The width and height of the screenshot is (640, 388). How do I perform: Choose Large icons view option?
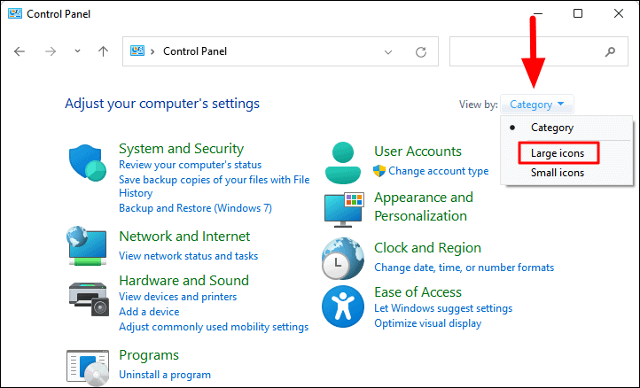(x=558, y=153)
